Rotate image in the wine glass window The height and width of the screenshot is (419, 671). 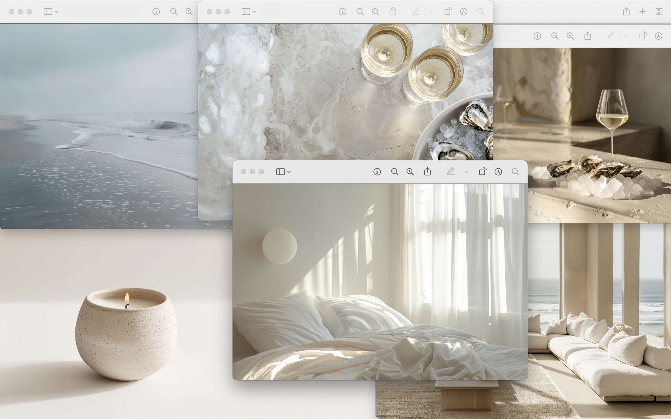(x=643, y=36)
